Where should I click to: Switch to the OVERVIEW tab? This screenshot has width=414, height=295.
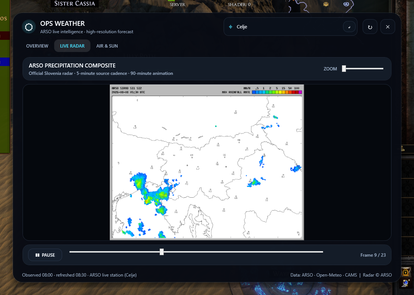coord(37,46)
